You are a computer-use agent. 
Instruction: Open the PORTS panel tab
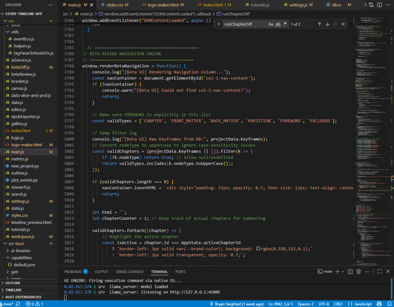click(x=180, y=272)
